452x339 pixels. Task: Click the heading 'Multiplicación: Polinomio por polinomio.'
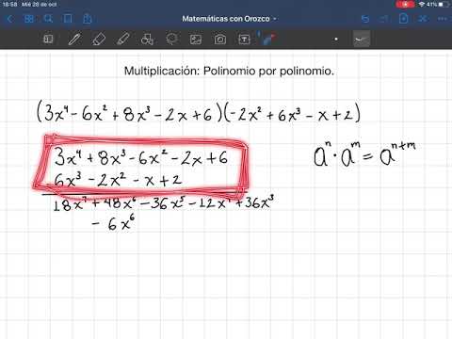tap(229, 71)
